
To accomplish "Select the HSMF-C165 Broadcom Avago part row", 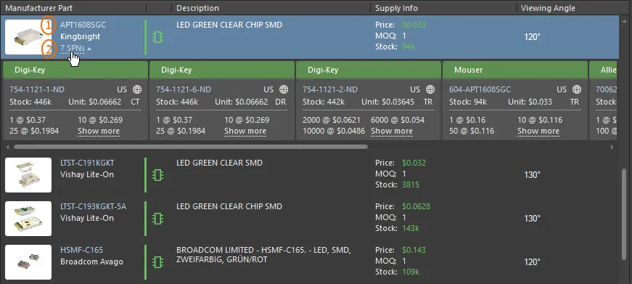I will coord(310,262).
